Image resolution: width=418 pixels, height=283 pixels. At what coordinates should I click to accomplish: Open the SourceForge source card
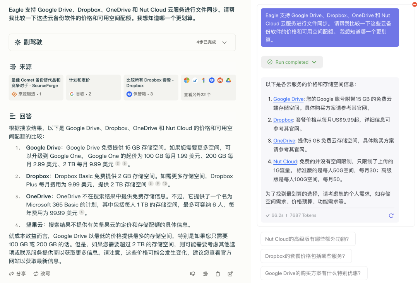(36, 88)
